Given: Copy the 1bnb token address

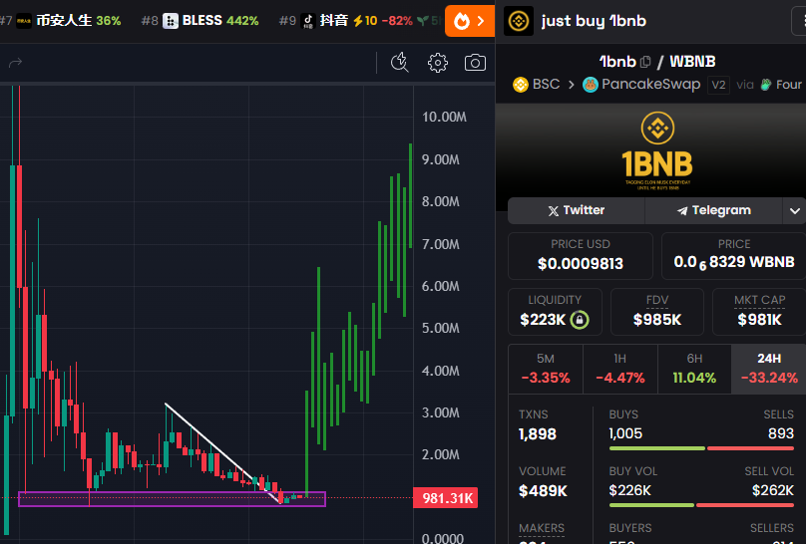Looking at the screenshot, I should [x=645, y=62].
